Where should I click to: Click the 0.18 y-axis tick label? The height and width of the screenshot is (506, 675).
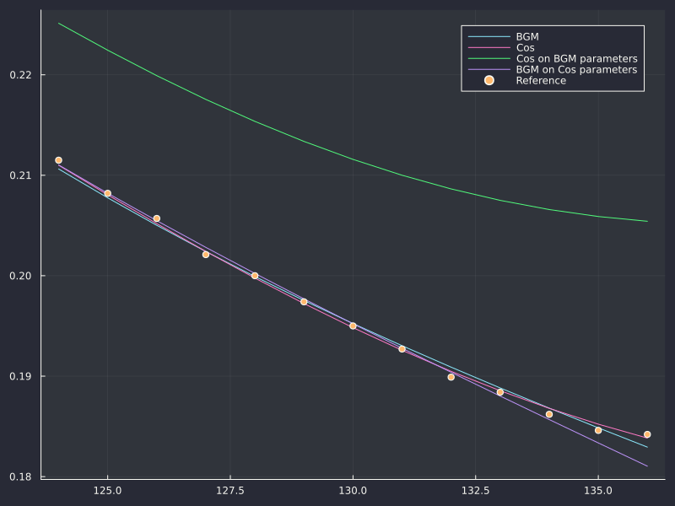click(20, 476)
